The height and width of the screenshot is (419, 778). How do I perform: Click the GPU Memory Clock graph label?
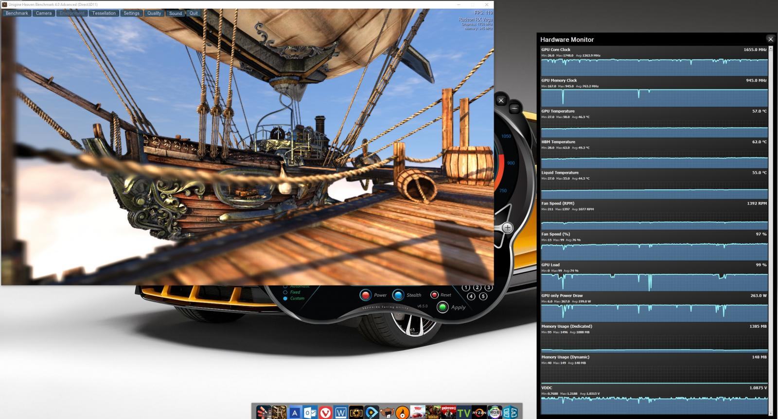click(x=559, y=80)
